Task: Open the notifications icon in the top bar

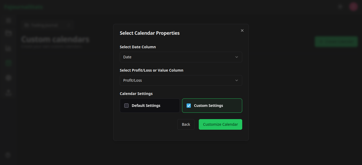Action: click(x=340, y=6)
